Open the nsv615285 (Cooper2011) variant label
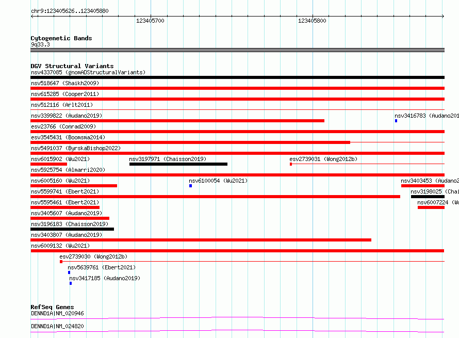 [65, 94]
